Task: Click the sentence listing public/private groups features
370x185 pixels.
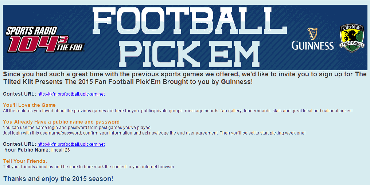Action: (x=178, y=110)
